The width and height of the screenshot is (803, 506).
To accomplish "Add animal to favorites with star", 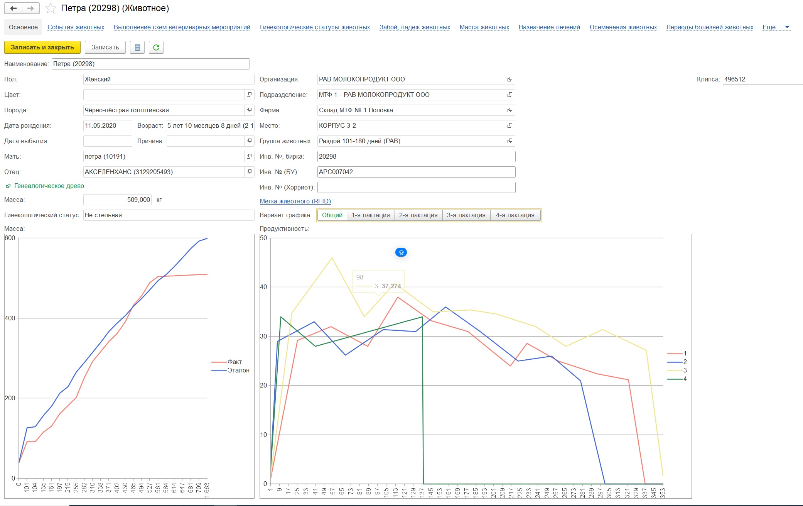I will tap(51, 8).
